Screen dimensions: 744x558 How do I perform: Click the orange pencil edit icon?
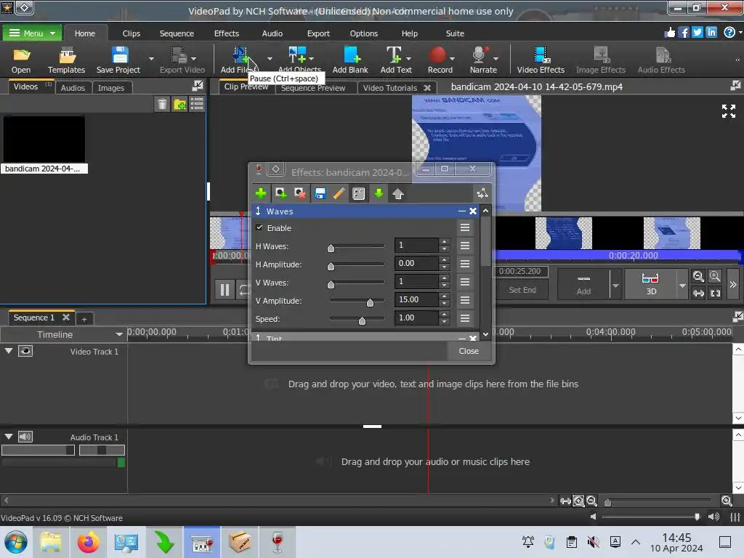pos(339,193)
